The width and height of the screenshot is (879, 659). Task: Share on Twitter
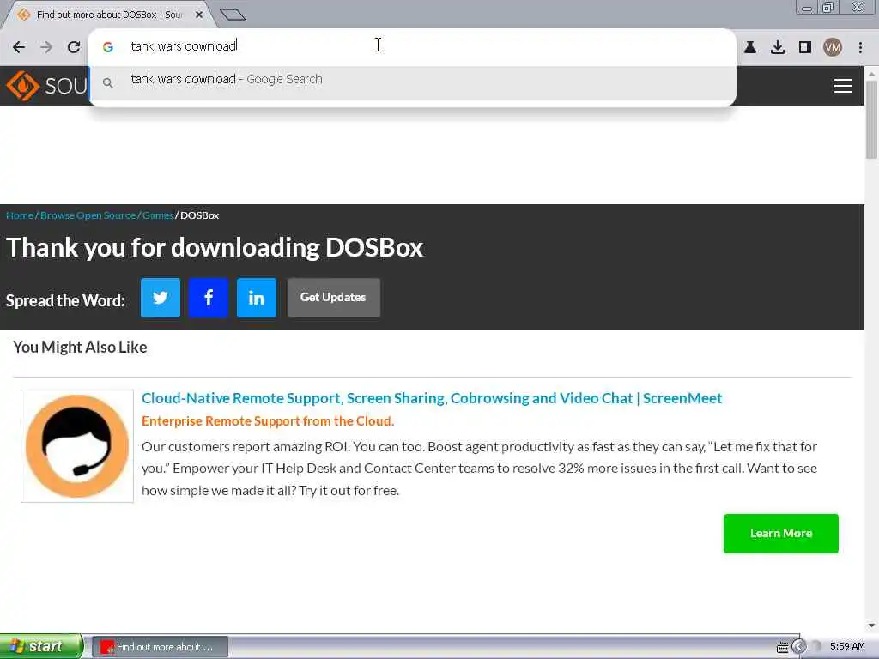point(161,298)
